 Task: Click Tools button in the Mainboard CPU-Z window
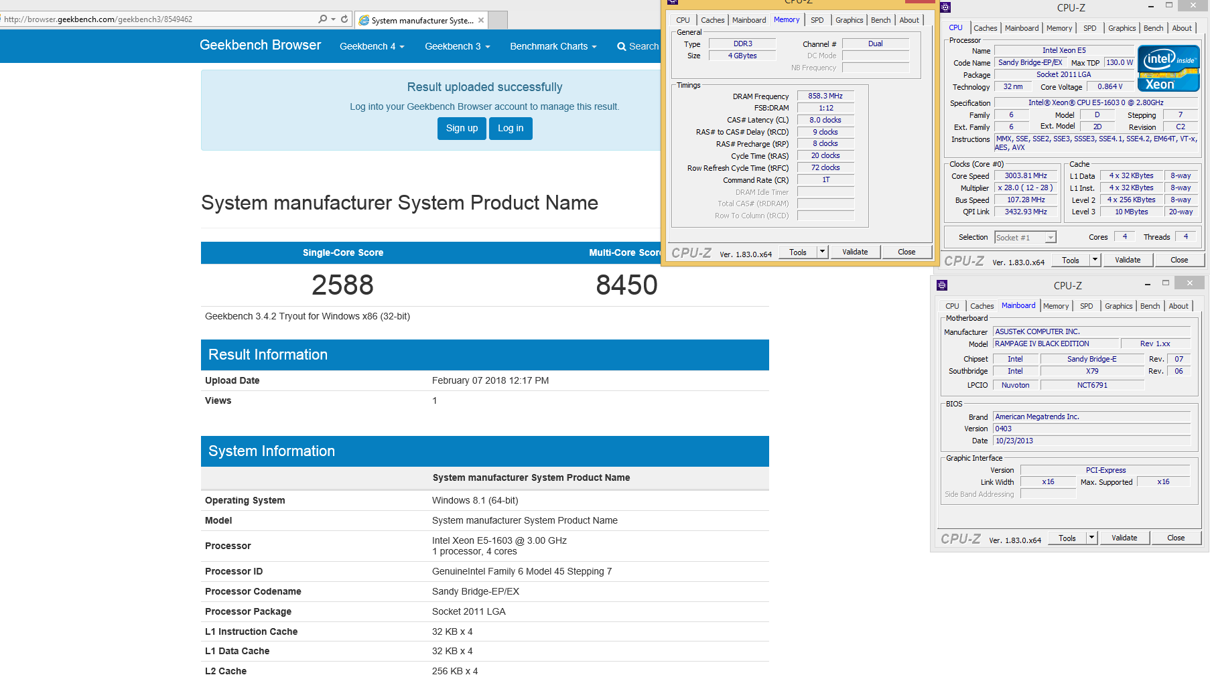[x=1067, y=538]
